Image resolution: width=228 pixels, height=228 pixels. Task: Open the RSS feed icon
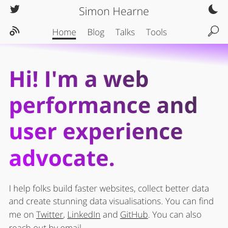click(x=15, y=32)
